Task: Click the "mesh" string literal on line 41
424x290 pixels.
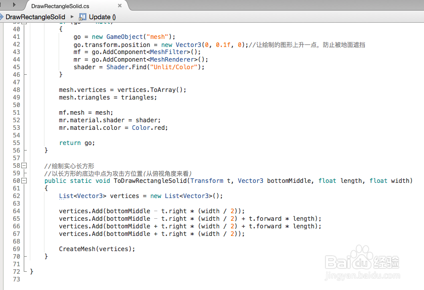Action: [157, 37]
